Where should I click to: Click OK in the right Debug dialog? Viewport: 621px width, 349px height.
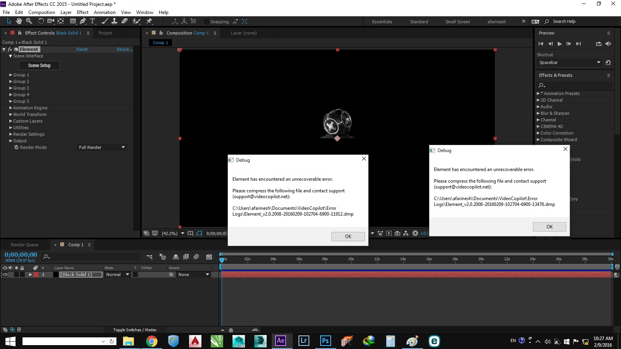tap(550, 227)
